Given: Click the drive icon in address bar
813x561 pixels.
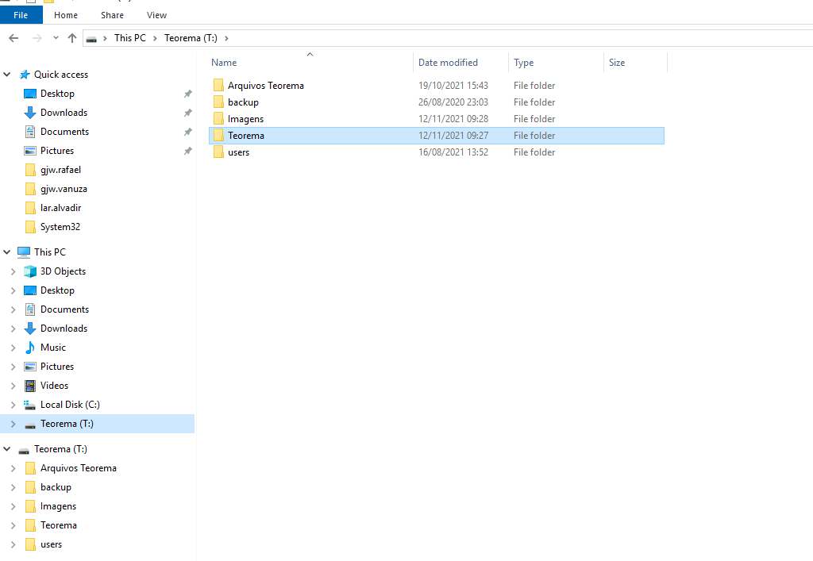Looking at the screenshot, I should (91, 39).
